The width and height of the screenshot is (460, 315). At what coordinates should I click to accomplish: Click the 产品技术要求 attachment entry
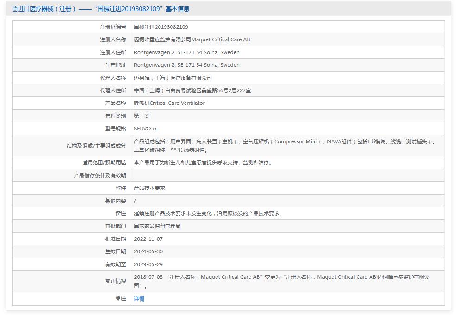149,188
